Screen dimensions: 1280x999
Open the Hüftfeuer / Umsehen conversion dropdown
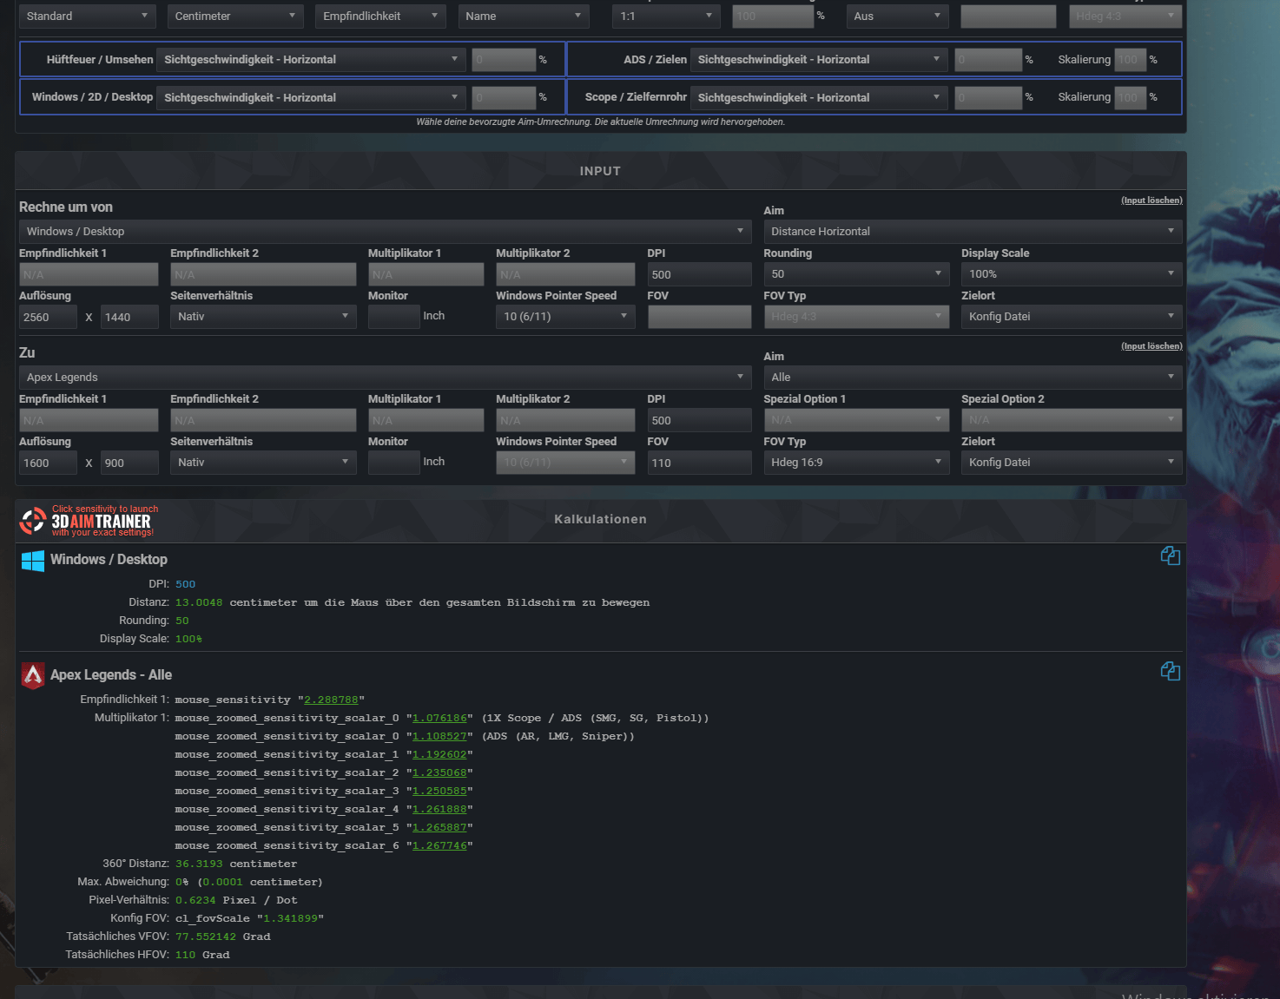[311, 60]
